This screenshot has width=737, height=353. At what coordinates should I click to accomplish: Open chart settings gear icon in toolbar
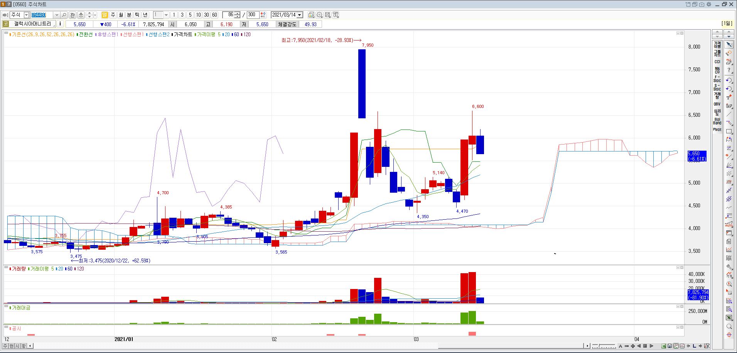(x=319, y=15)
